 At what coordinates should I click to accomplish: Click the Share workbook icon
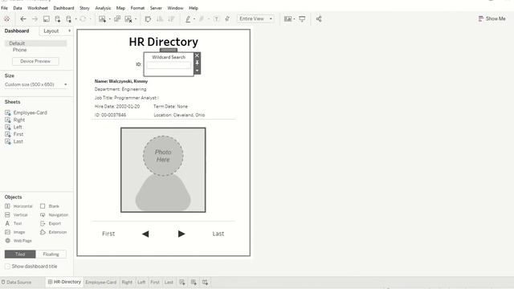coord(319,19)
